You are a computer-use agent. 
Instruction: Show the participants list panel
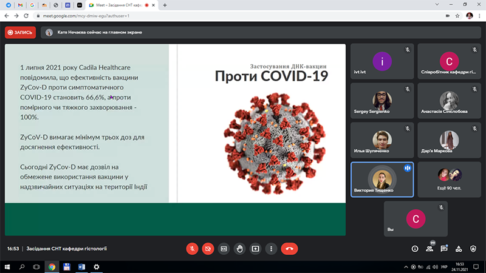[x=430, y=248]
